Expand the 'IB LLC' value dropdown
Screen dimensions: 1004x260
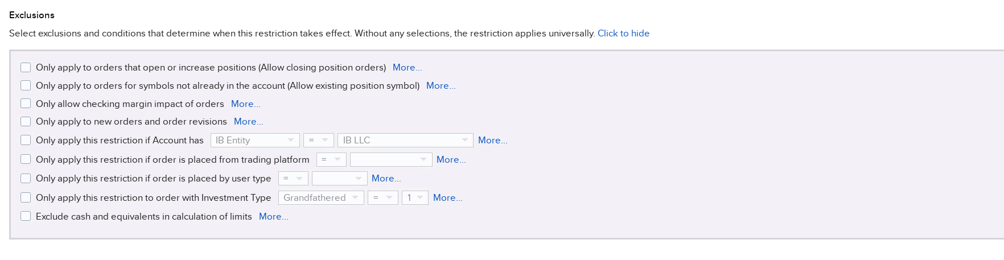tap(405, 140)
